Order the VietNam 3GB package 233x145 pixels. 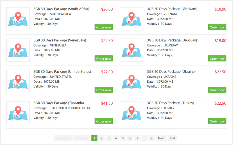pos(217,27)
